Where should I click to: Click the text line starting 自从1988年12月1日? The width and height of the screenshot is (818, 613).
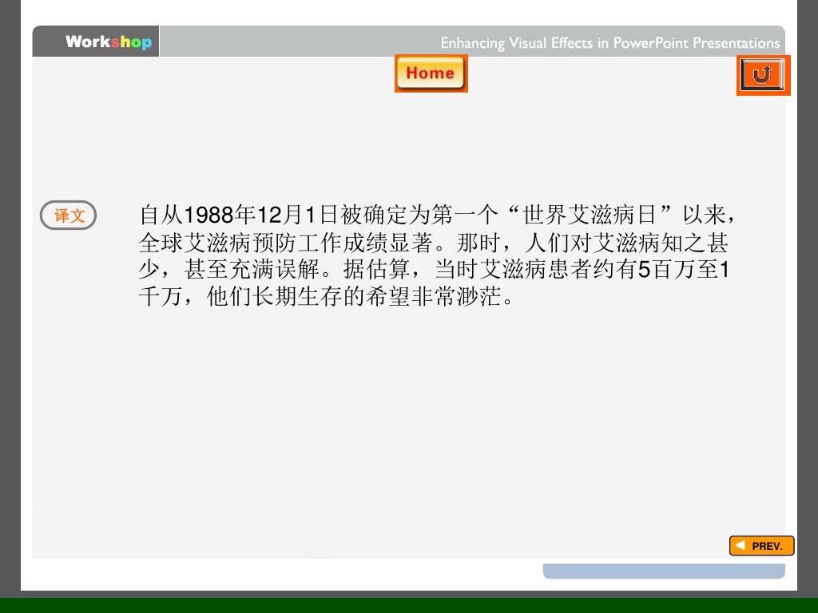click(437, 215)
